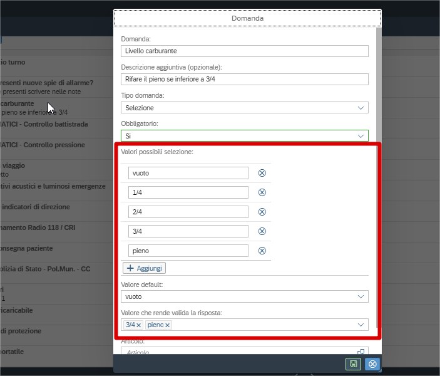
Task: Click the 'vuoto' value input field
Action: (188, 173)
